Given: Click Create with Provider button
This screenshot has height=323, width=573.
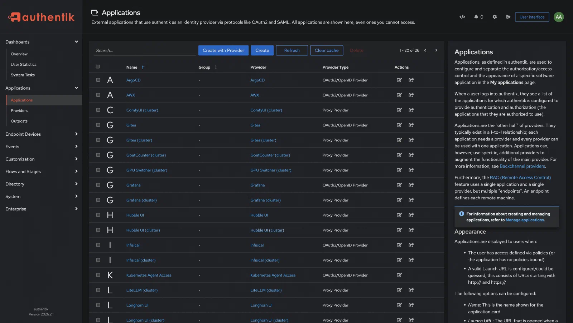Looking at the screenshot, I should [x=223, y=50].
